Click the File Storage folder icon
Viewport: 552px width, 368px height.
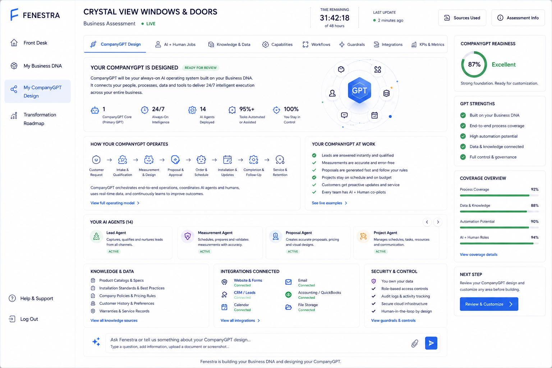(288, 307)
